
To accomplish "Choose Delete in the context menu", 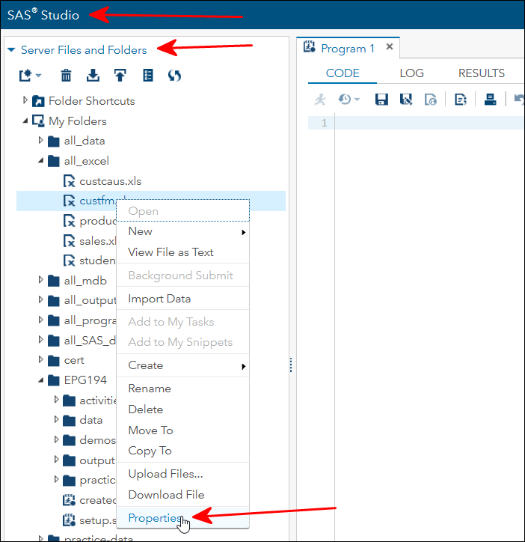I will coord(182,409).
